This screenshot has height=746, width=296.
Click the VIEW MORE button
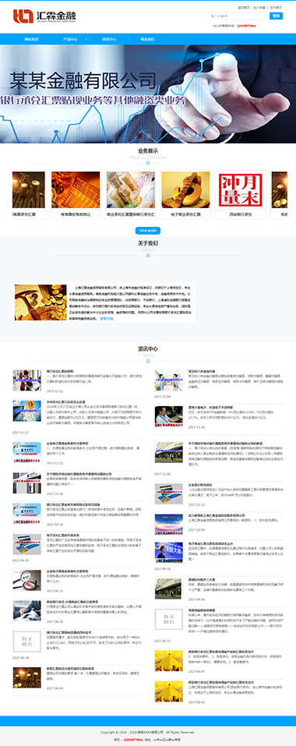click(148, 231)
